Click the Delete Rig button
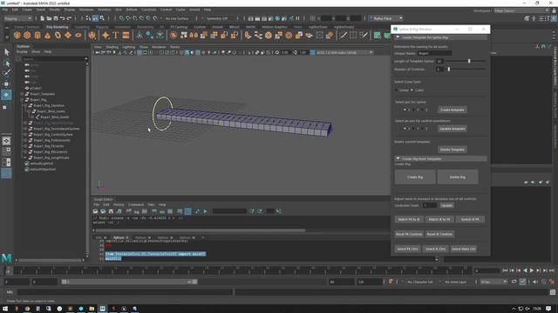The image size is (558, 313). (457, 177)
